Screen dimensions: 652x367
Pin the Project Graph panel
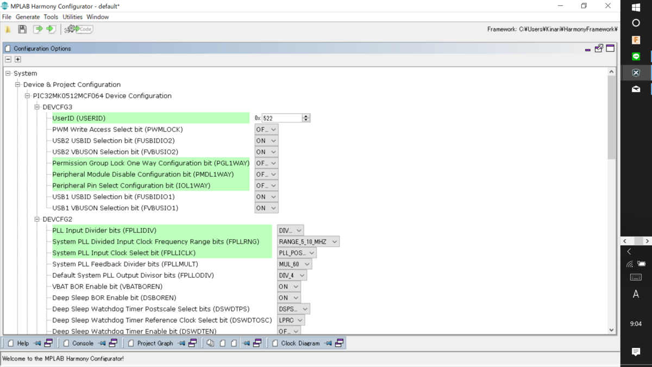pyautogui.click(x=181, y=343)
